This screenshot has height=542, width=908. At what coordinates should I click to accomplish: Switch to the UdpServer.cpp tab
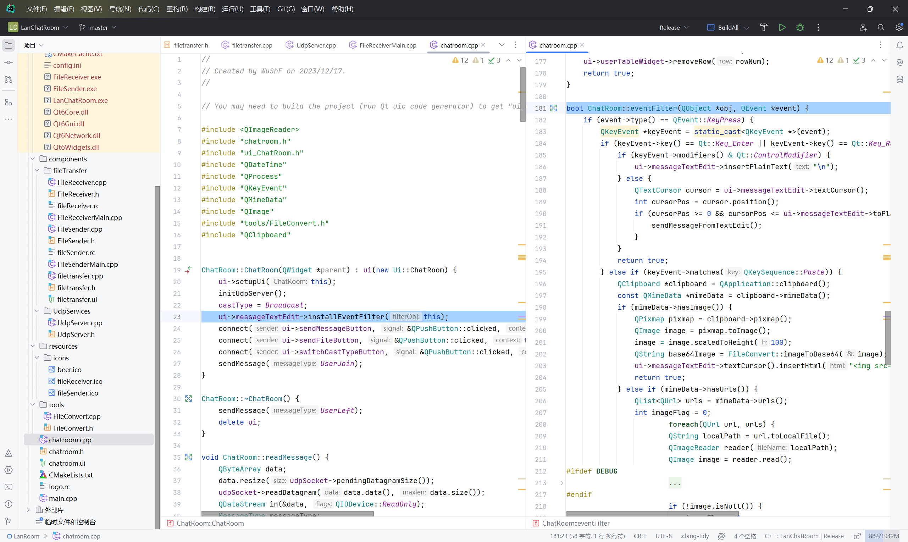[315, 45]
